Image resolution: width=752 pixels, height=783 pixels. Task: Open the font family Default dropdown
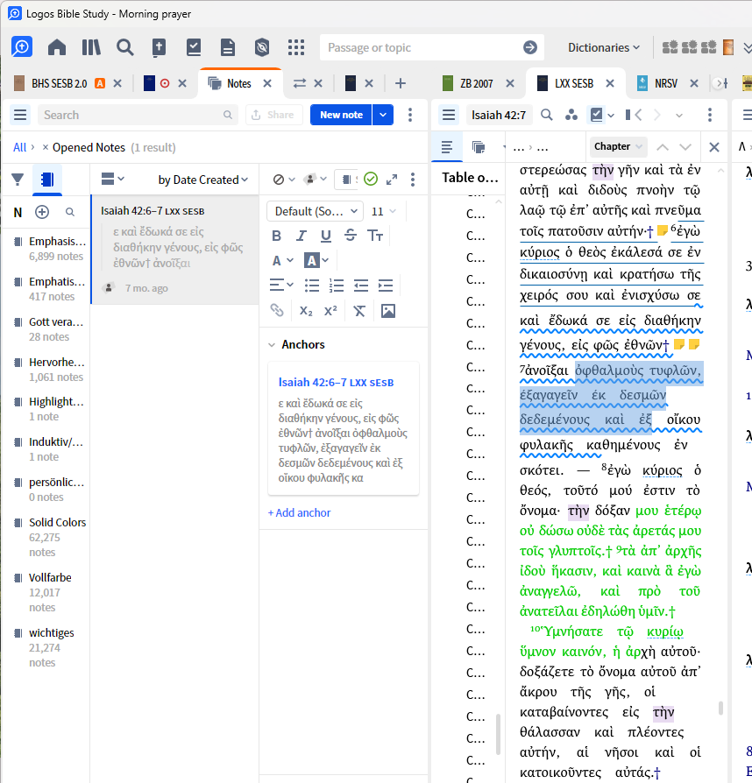[316, 211]
